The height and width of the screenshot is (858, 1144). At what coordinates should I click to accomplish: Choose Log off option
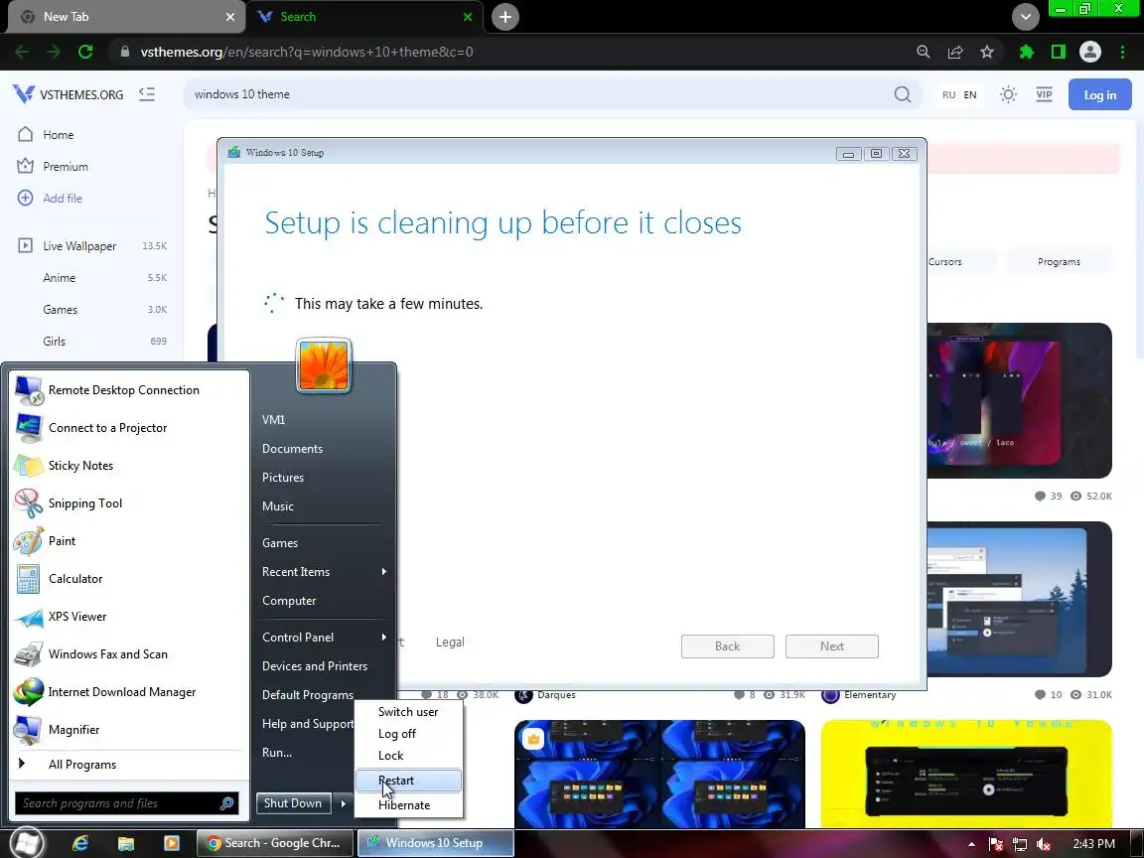point(408,734)
